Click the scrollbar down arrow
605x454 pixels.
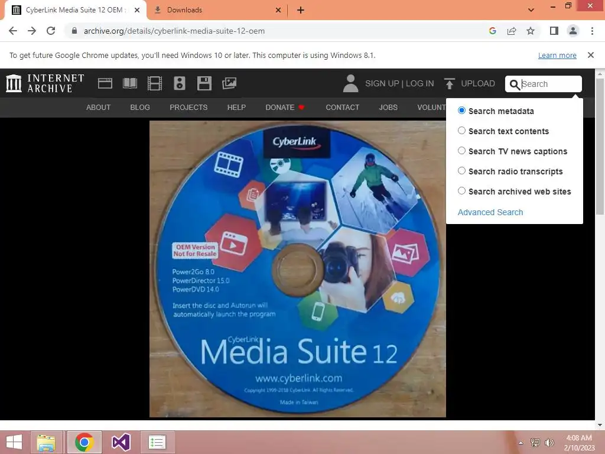[599, 424]
